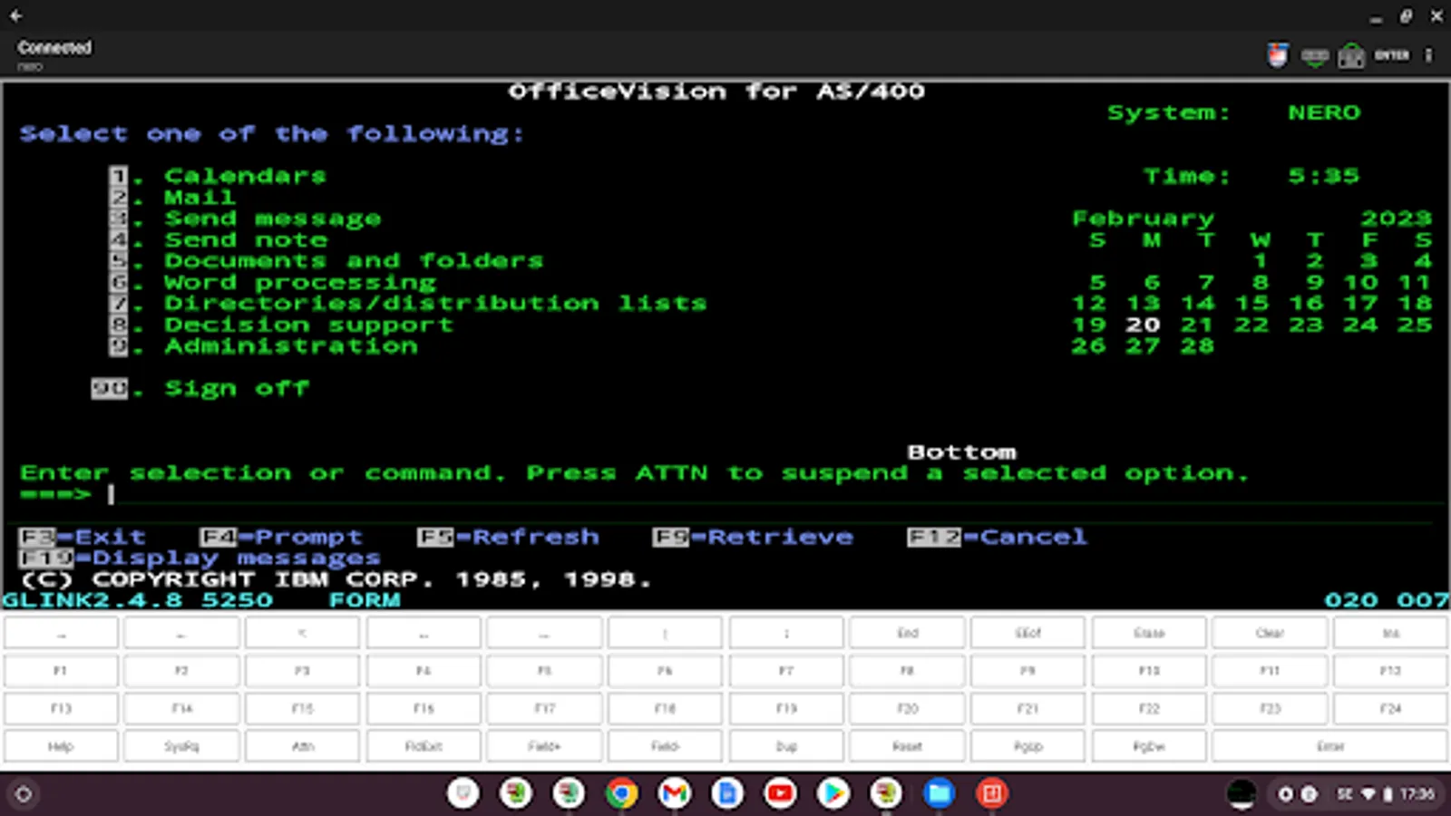Tap the Attn key on the keypad
Viewport: 1451px width, 816px height.
[x=302, y=747]
